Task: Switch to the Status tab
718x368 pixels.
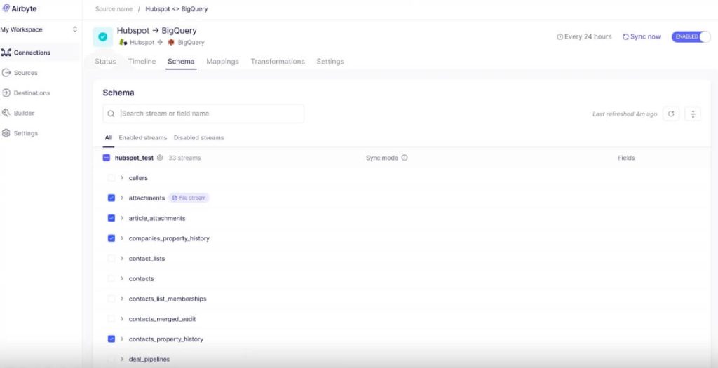Action: coord(105,62)
